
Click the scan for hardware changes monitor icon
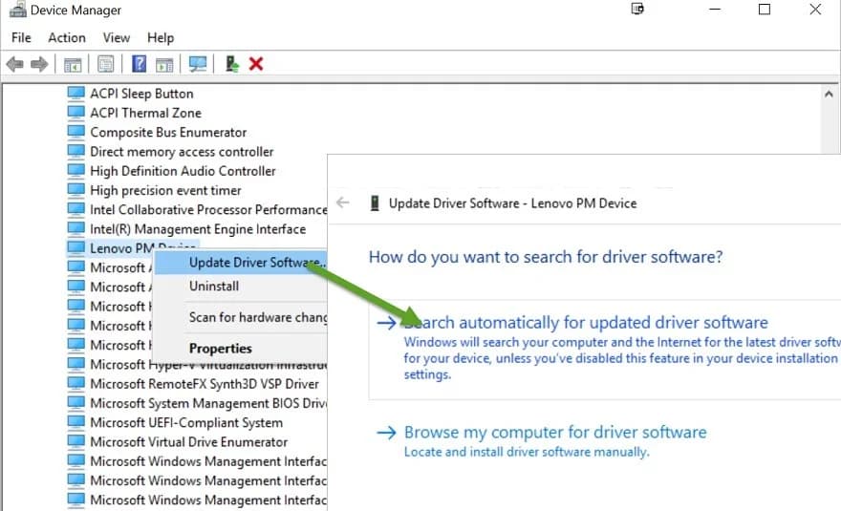click(x=198, y=64)
